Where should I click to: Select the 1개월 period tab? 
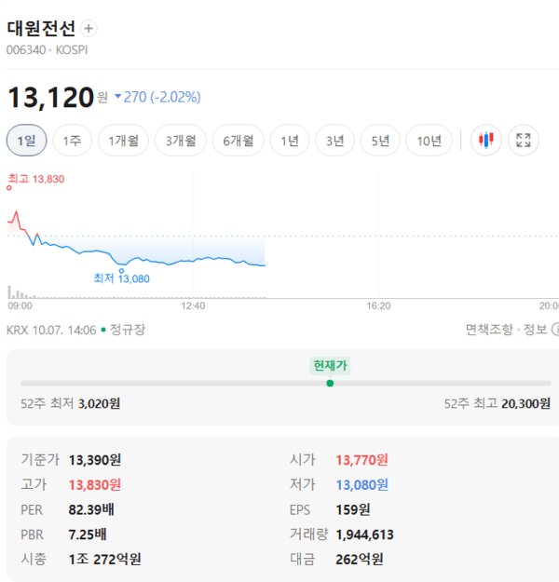click(123, 141)
